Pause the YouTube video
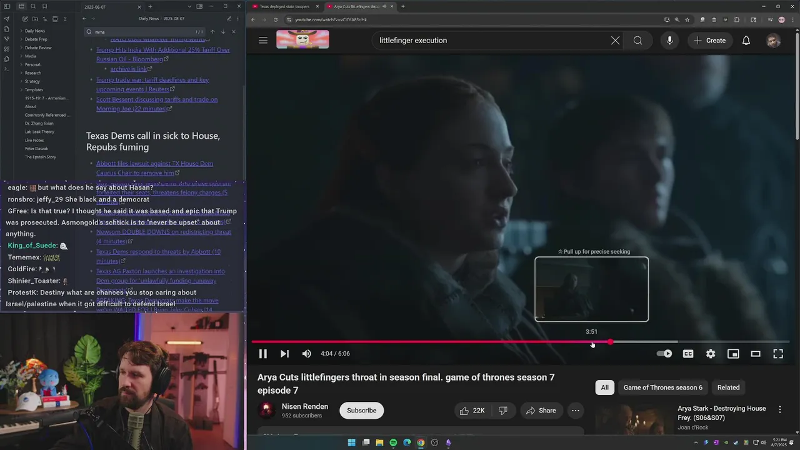The width and height of the screenshot is (800, 450). pos(262,354)
